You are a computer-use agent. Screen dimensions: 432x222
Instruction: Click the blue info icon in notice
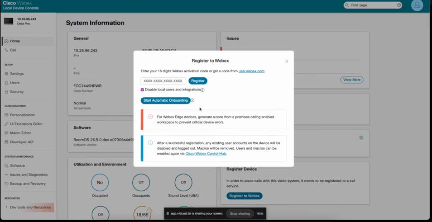pos(150,143)
